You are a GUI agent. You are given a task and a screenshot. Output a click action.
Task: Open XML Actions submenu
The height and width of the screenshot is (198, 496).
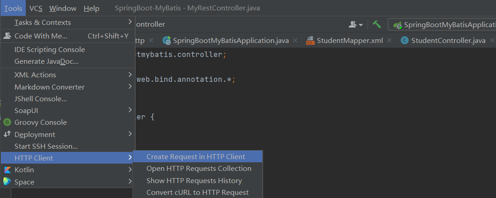coord(68,75)
